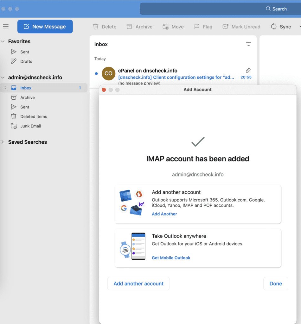Flag the selected message
Image resolution: width=301 pixels, height=324 pixels.
pos(203,27)
